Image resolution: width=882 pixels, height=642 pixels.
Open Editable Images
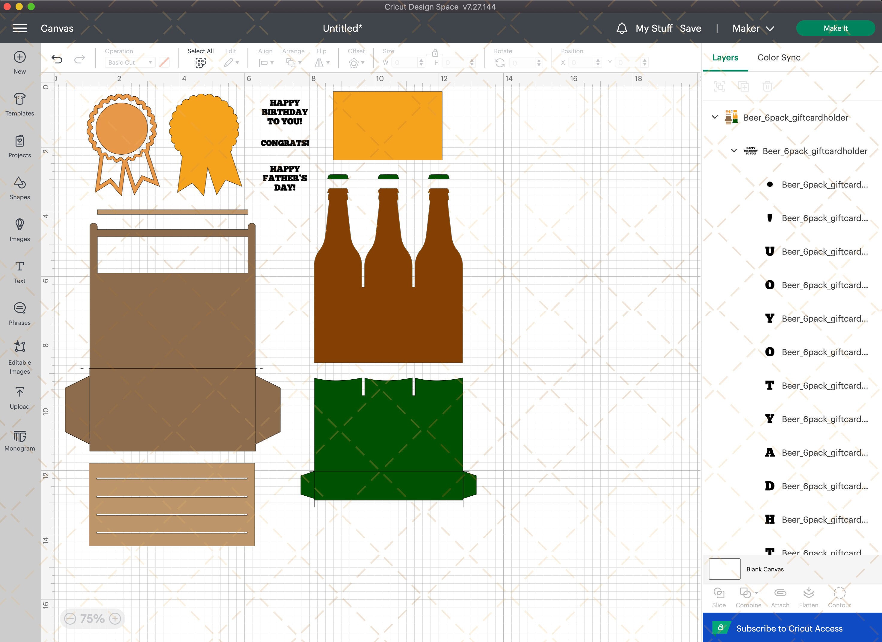click(x=20, y=357)
